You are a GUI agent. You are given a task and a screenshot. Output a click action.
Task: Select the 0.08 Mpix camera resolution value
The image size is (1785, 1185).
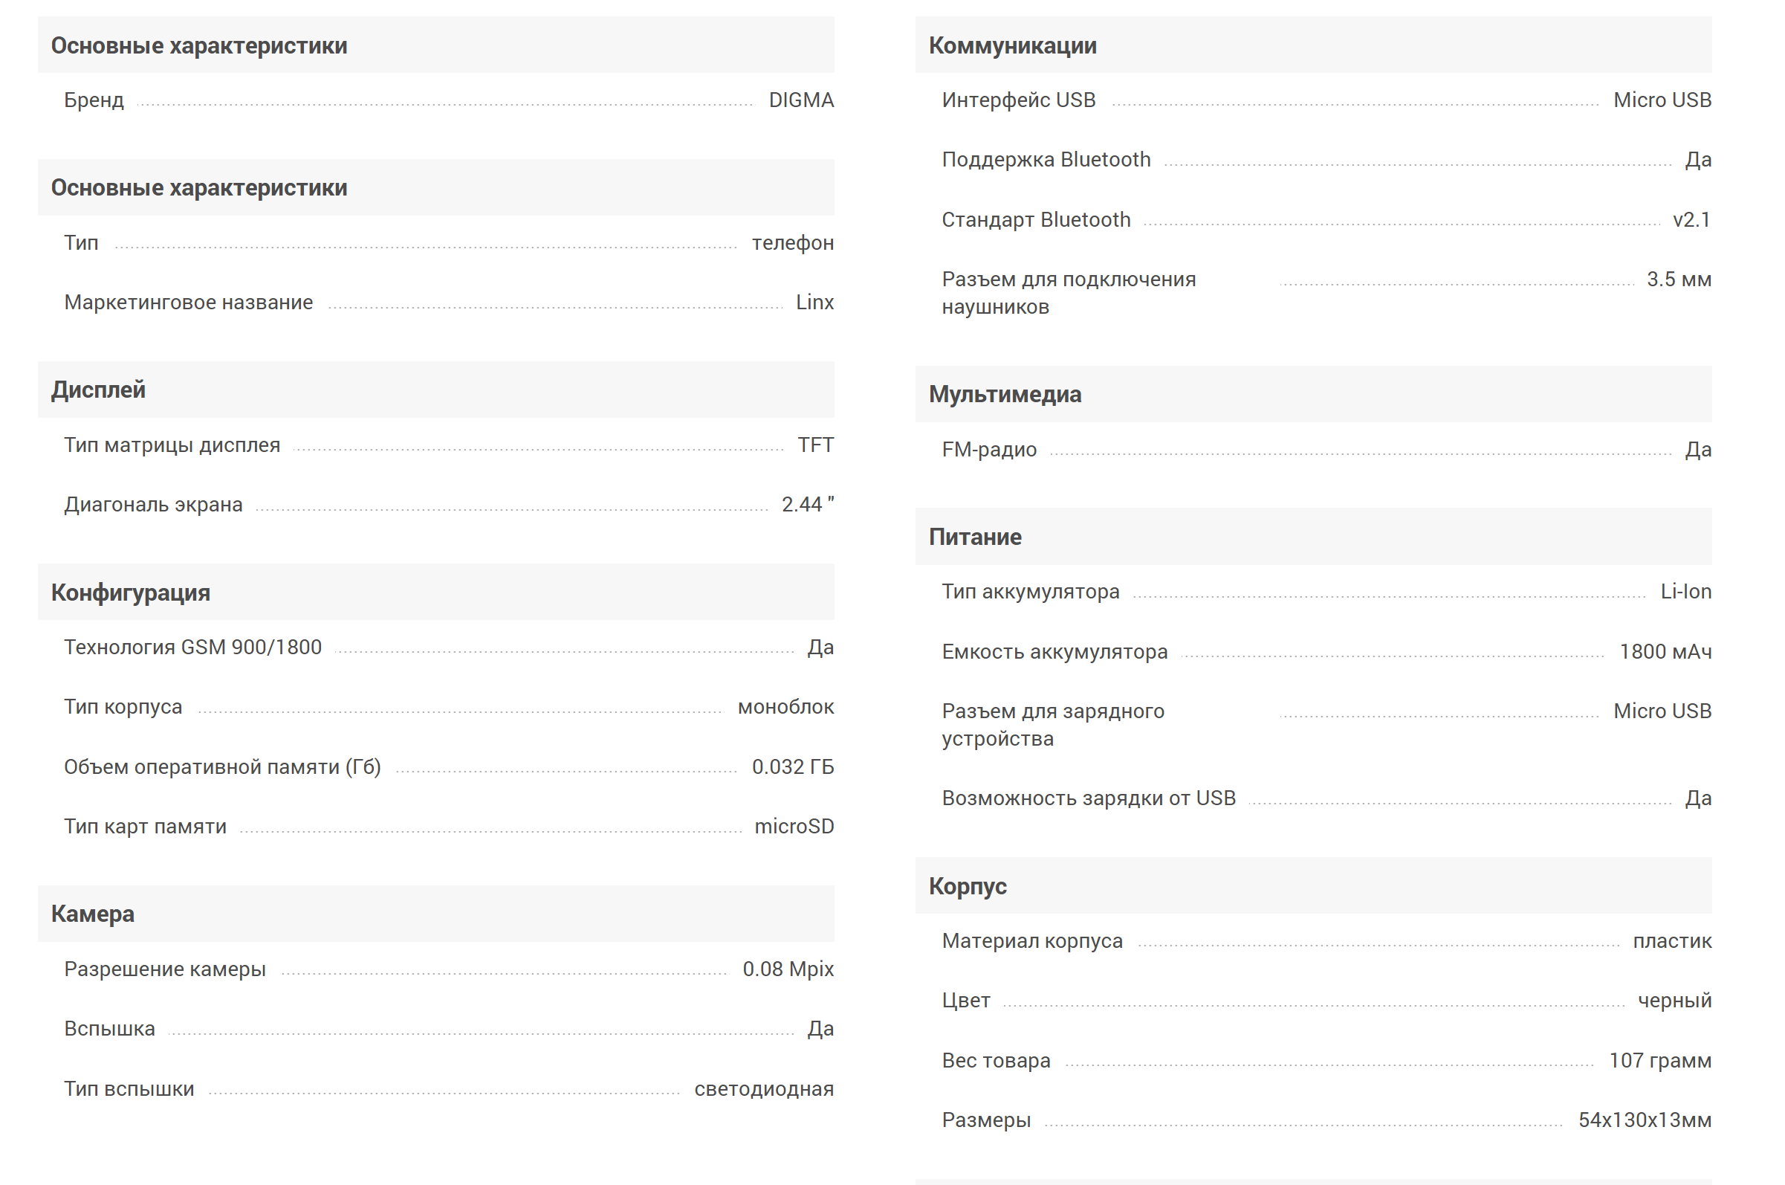coord(788,969)
